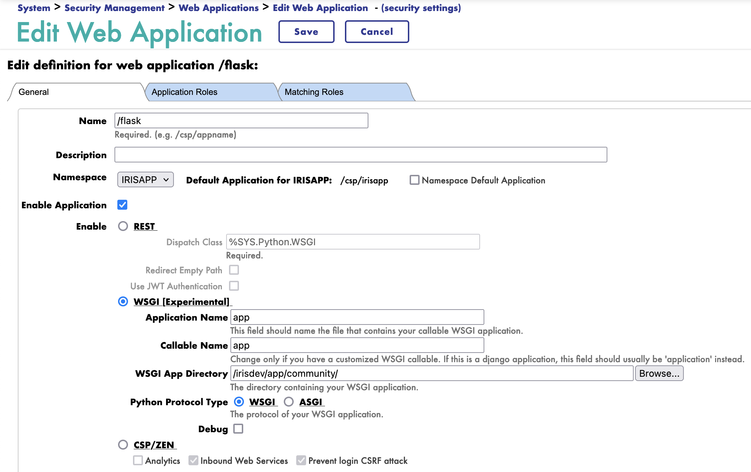Click Browse for WSGI App Directory
Viewport: 751px width, 472px height.
(x=659, y=374)
